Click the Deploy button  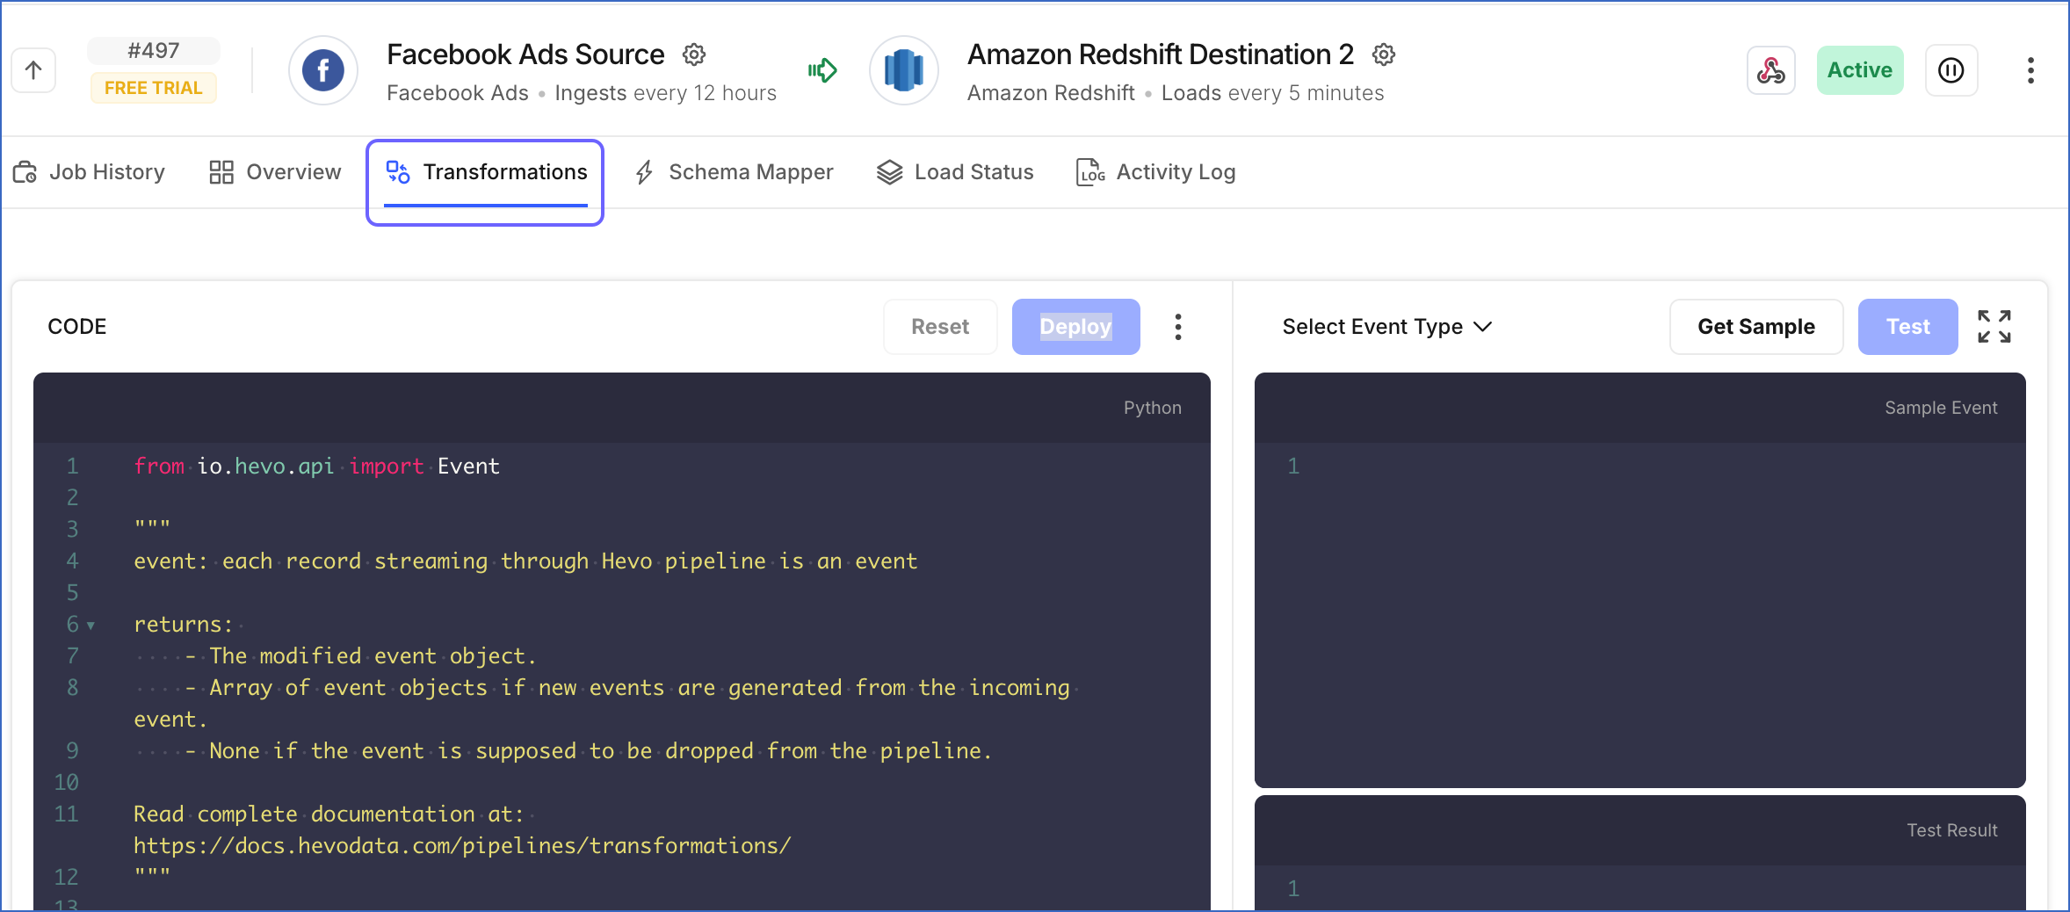[x=1076, y=327]
